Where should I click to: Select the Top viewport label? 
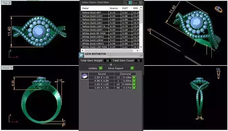[5, 3]
